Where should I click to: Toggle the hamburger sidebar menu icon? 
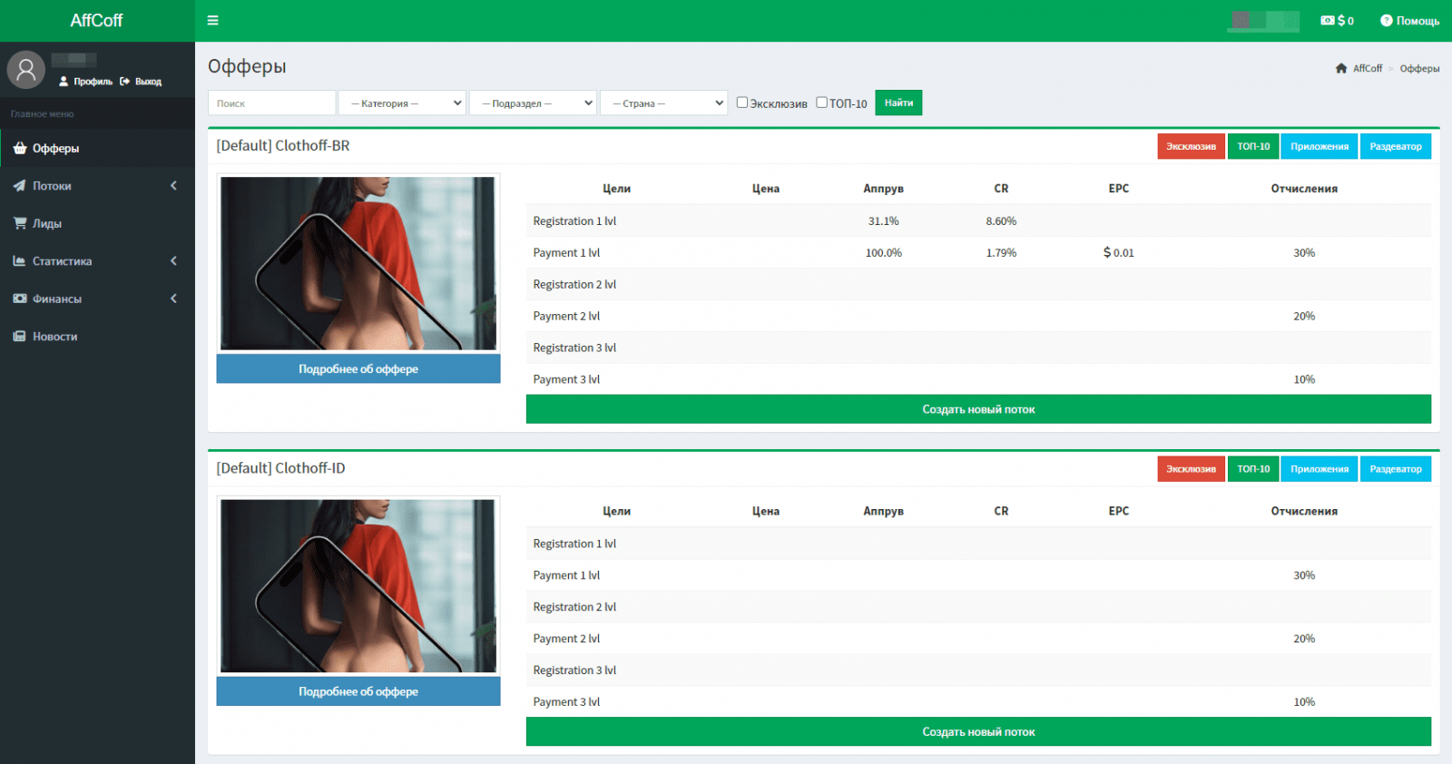coord(212,20)
